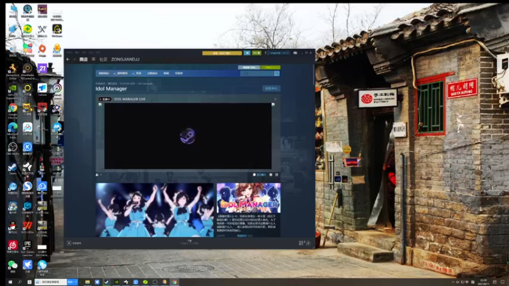
Task: Click the Idol Manager capsule artwork
Action: [x=249, y=198]
